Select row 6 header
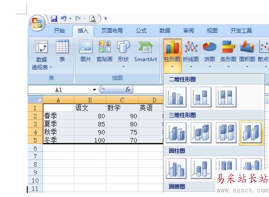 tap(35, 148)
